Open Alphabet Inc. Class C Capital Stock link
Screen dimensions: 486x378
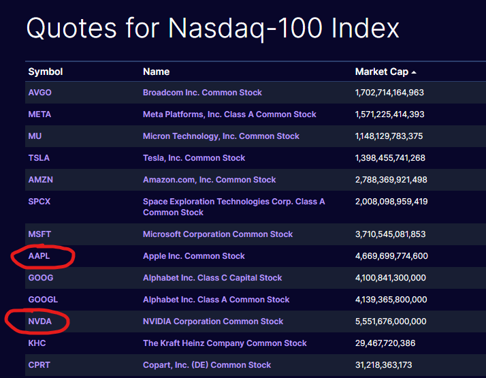tap(212, 277)
